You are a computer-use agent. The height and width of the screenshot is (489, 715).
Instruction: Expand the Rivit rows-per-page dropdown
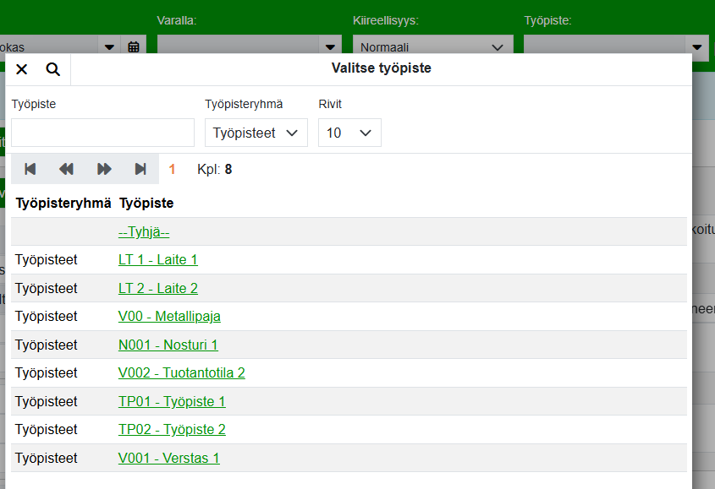[x=349, y=133]
